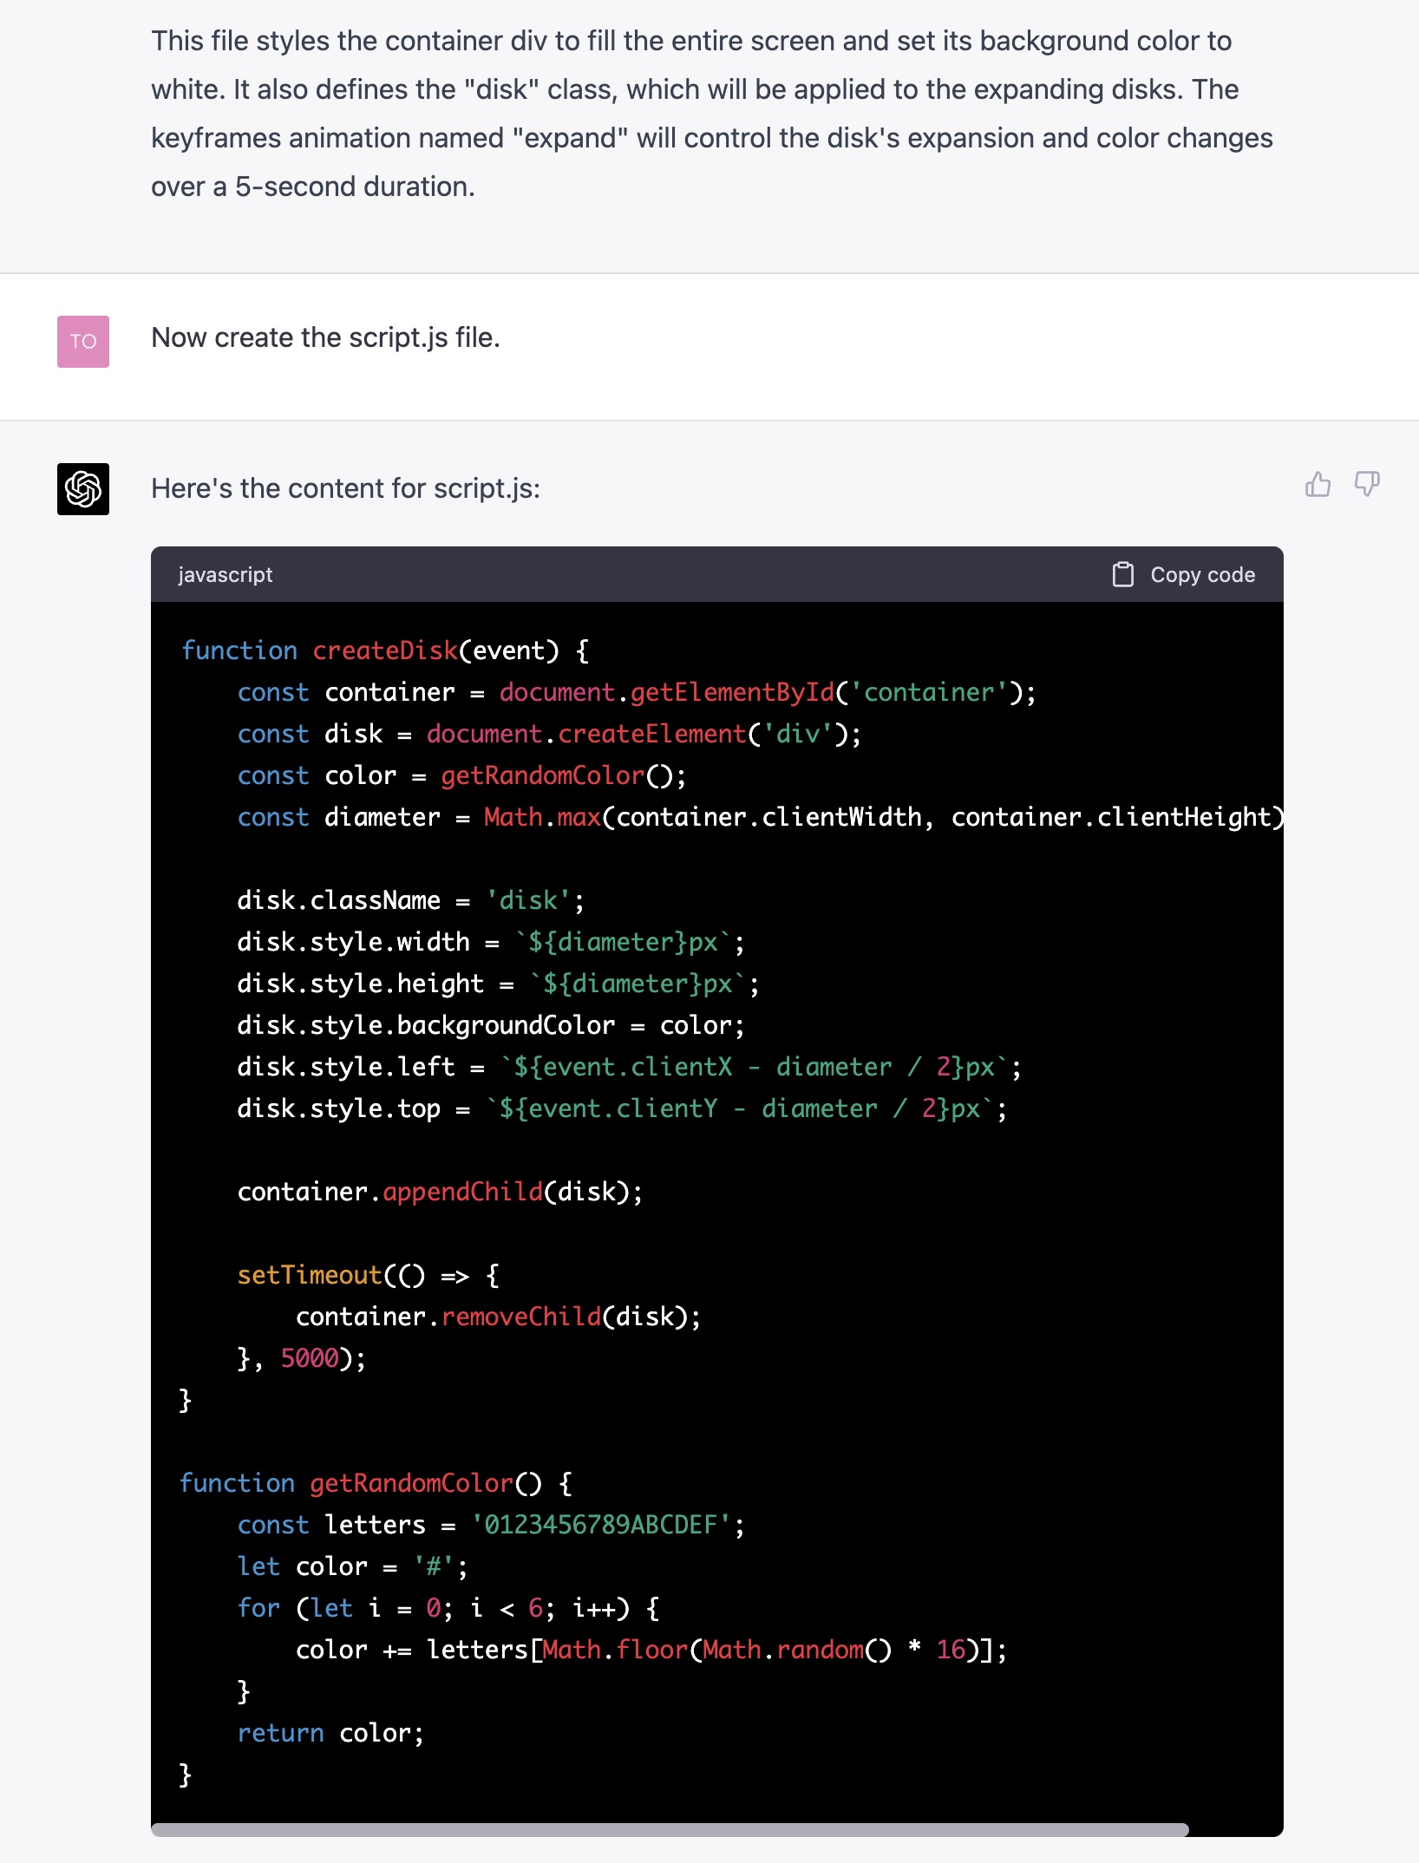Viewport: 1419px width, 1863px height.
Task: Click the disk.style.backgroundColor line
Action: [491, 1025]
